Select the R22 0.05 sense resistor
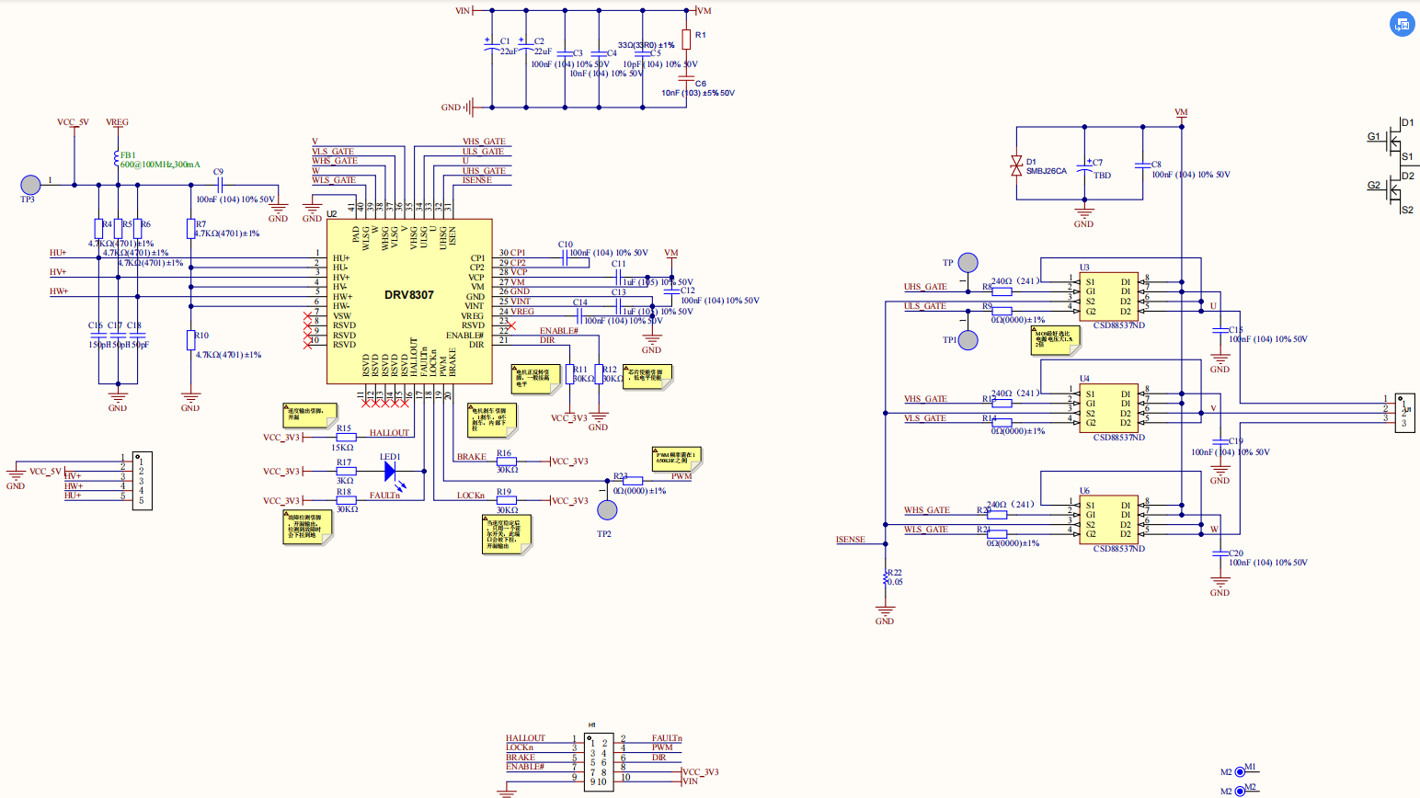 point(886,577)
